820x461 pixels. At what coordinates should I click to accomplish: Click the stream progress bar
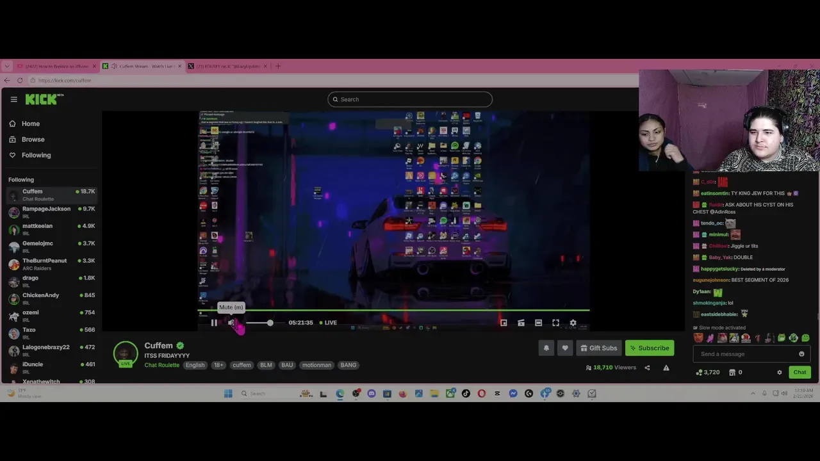393,311
